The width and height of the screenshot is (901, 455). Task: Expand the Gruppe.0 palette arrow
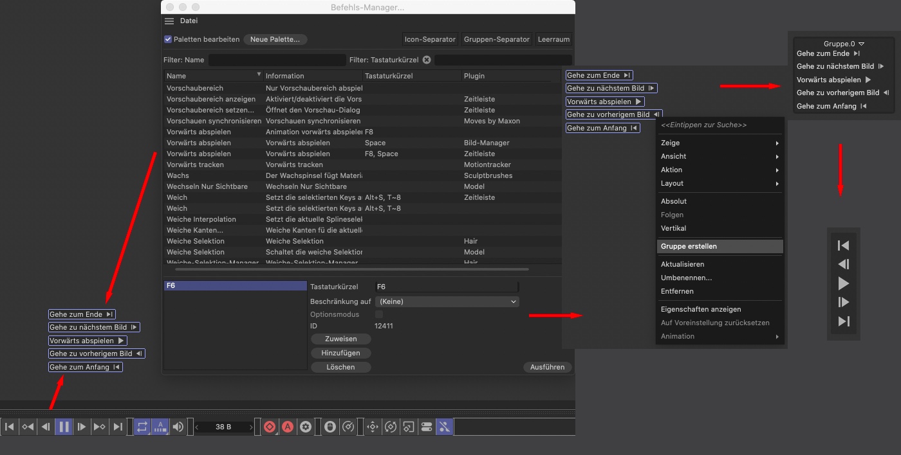[x=862, y=44]
